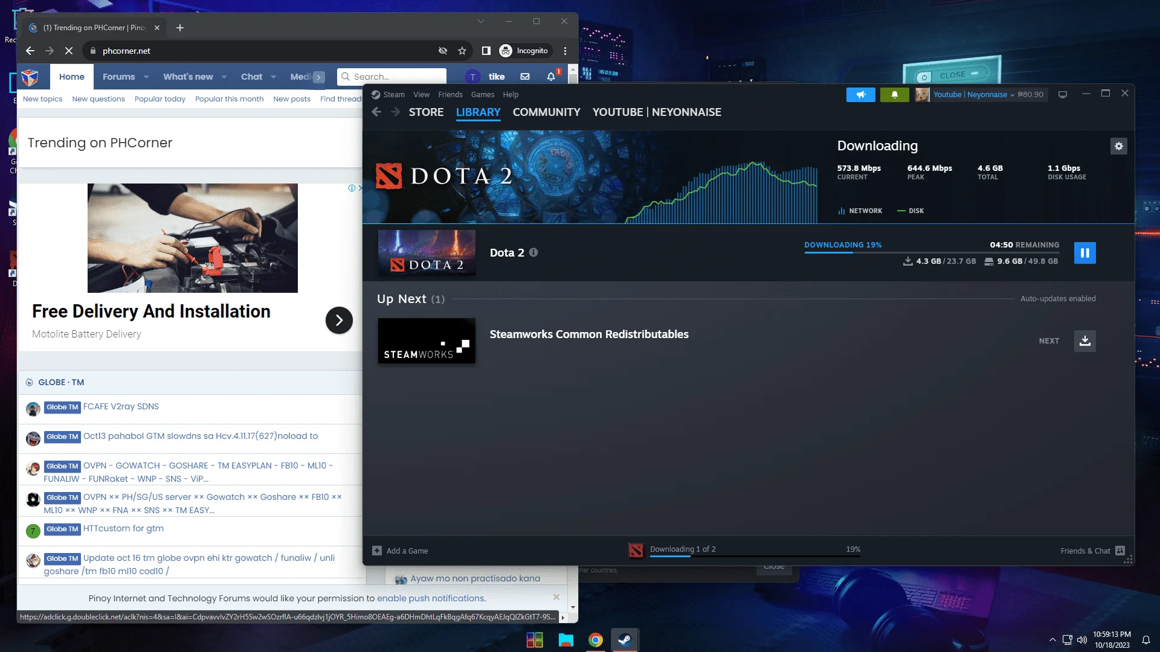
Task: Expand the What's new dropdown arrow
Action: click(224, 77)
